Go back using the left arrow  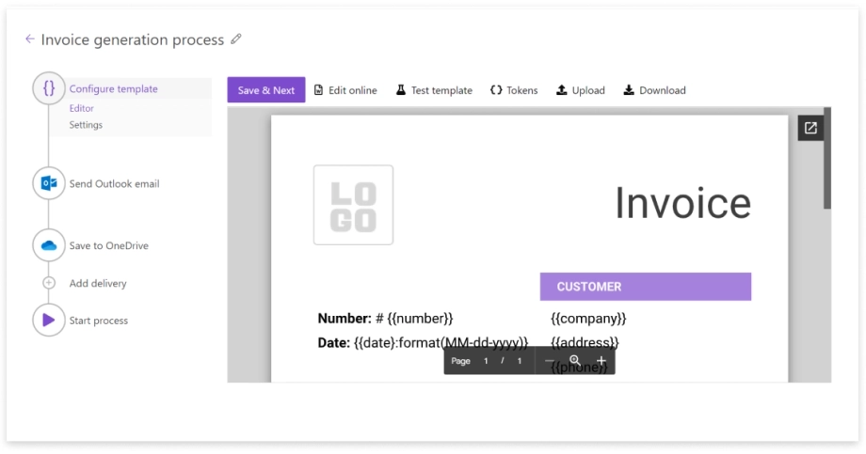[30, 39]
